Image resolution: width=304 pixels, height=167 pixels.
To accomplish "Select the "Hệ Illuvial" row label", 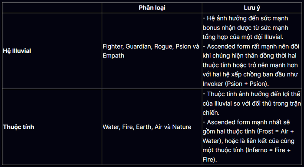I will (17, 51).
